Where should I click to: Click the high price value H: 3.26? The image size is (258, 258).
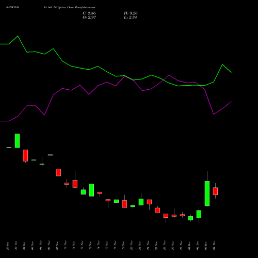coord(131,13)
